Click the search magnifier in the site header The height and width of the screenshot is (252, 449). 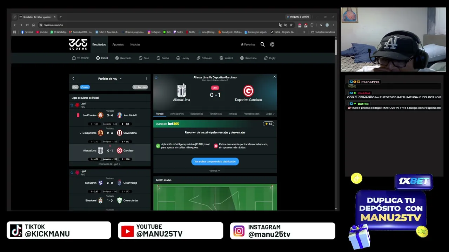262,44
